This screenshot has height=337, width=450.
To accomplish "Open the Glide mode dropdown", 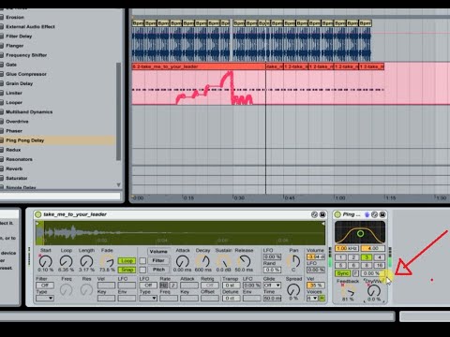I will (x=272, y=286).
